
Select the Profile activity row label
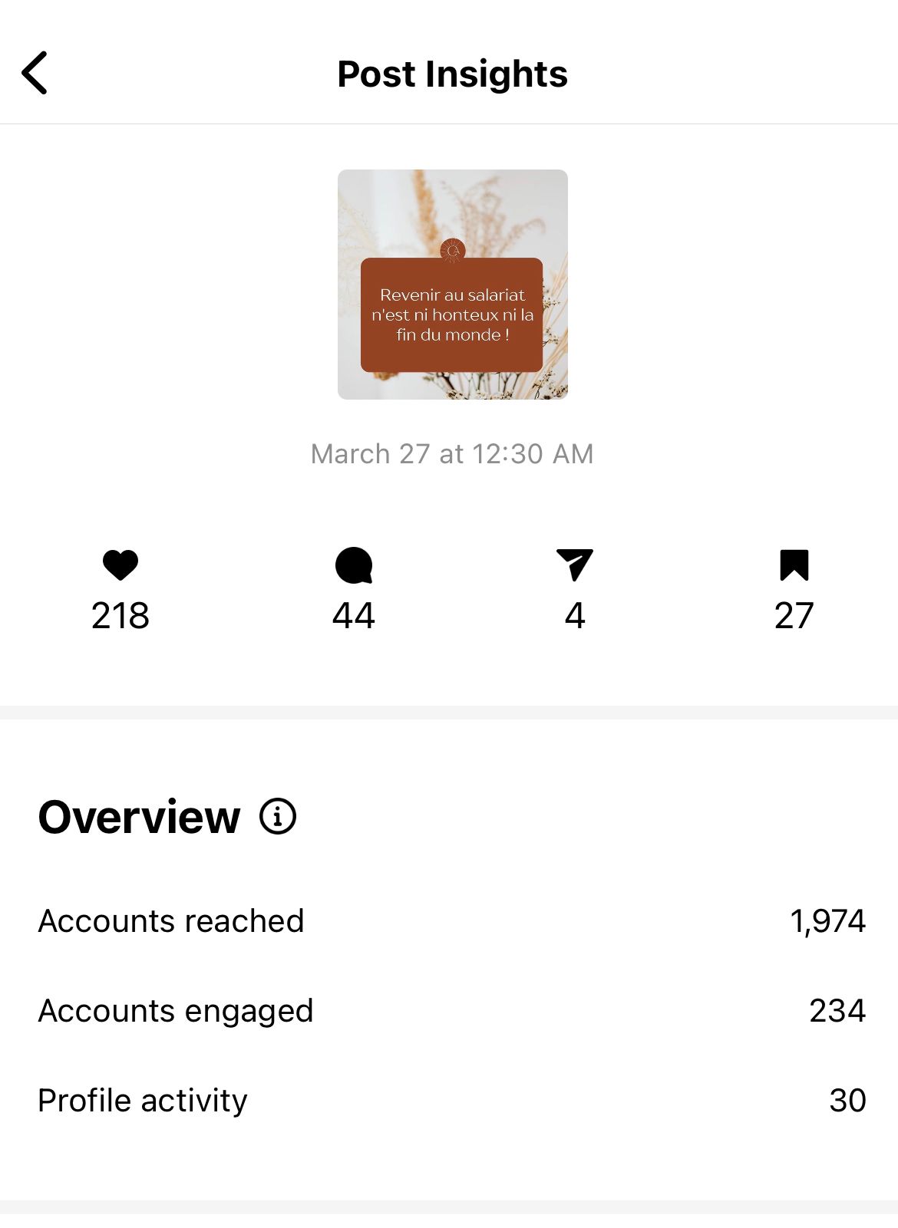coord(143,1101)
